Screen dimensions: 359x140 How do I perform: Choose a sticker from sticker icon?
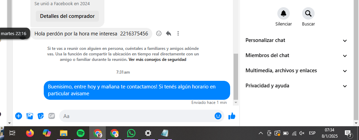tap(41, 116)
